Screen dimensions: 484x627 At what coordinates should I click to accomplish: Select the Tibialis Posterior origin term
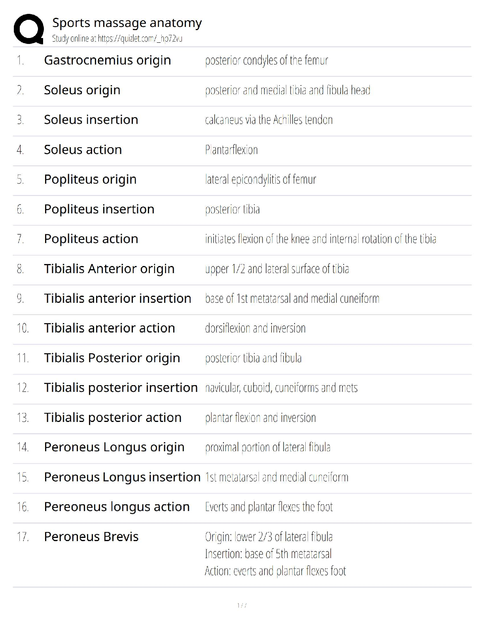click(112, 358)
